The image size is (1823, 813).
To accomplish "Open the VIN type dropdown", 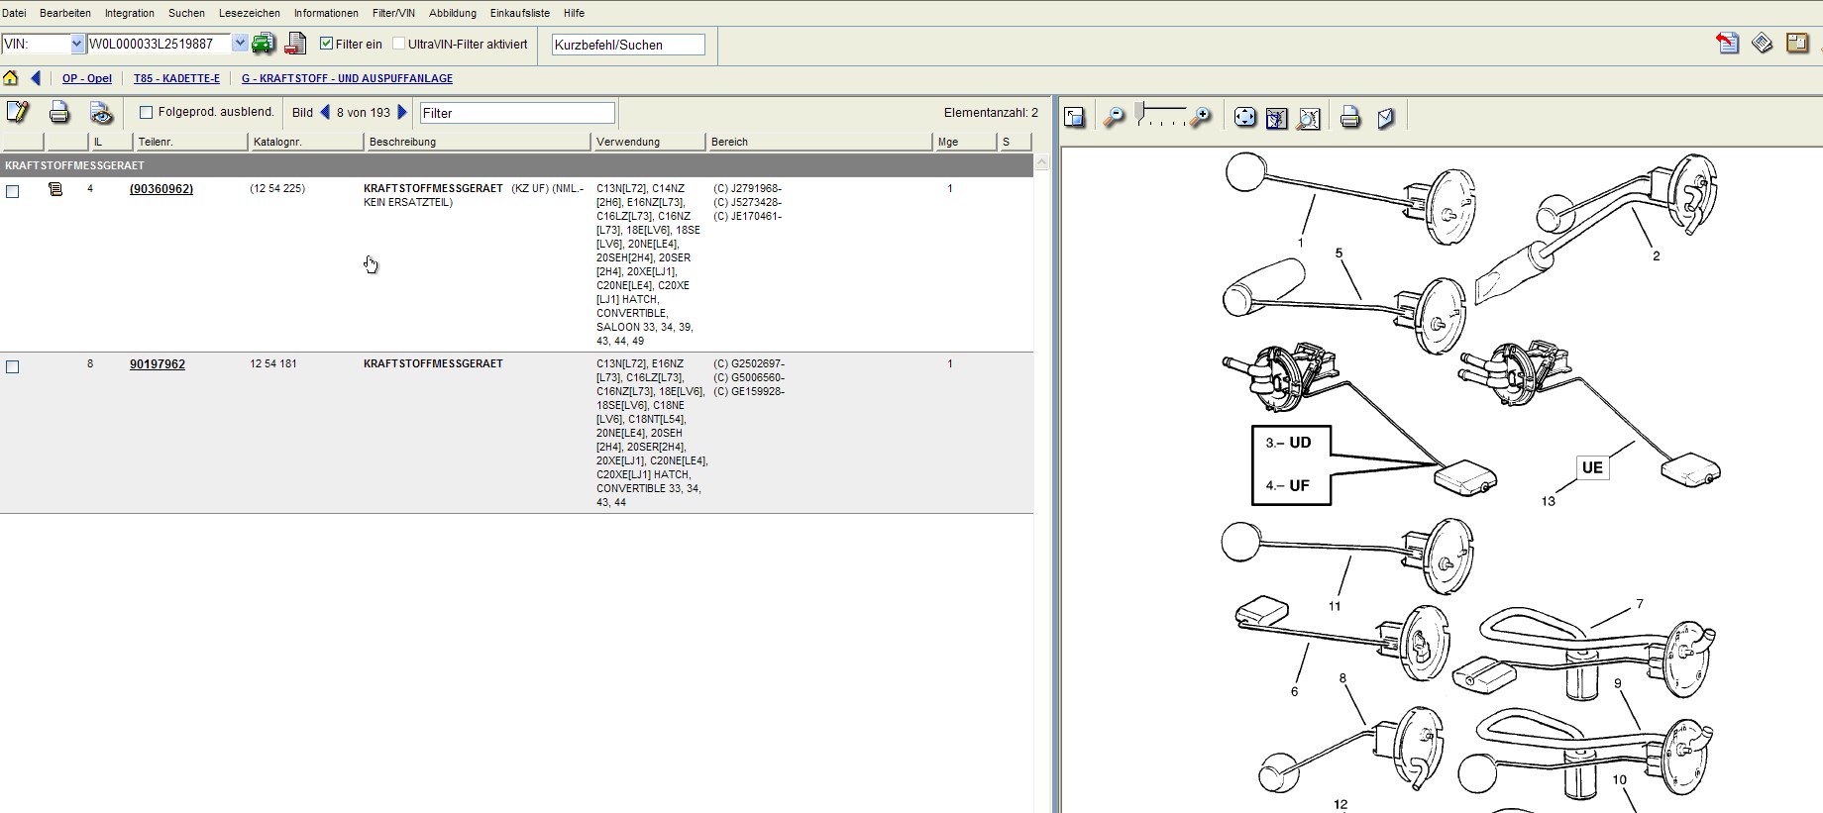I will (x=77, y=44).
